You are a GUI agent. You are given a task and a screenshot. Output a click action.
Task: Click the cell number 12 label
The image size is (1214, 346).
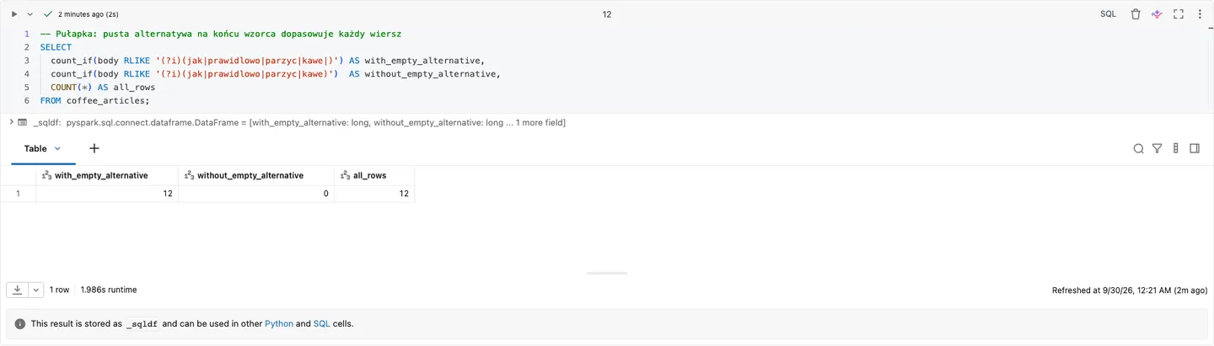coord(607,14)
